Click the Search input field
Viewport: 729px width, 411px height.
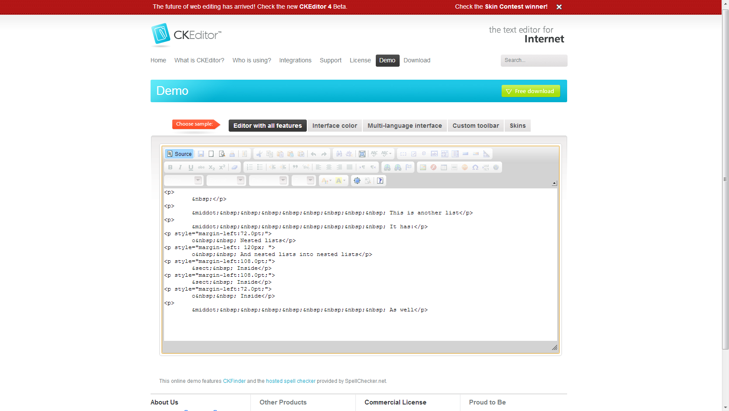(534, 60)
